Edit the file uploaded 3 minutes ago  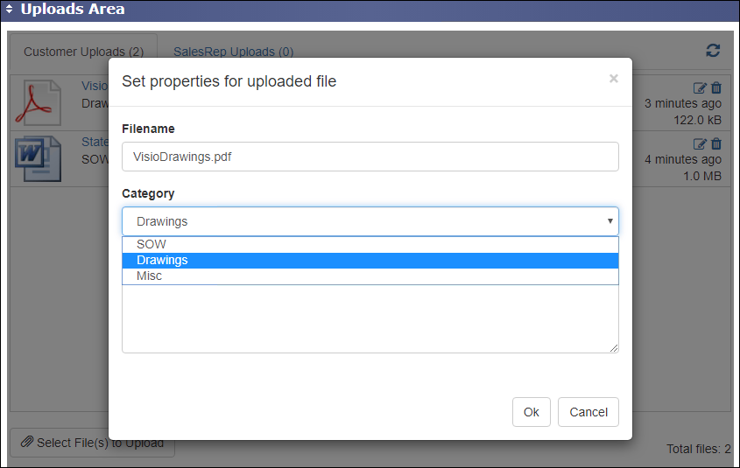[699, 87]
